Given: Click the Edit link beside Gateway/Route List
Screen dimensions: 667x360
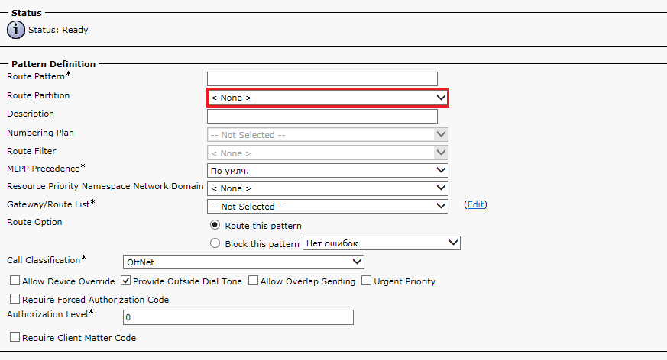Looking at the screenshot, I should point(475,204).
